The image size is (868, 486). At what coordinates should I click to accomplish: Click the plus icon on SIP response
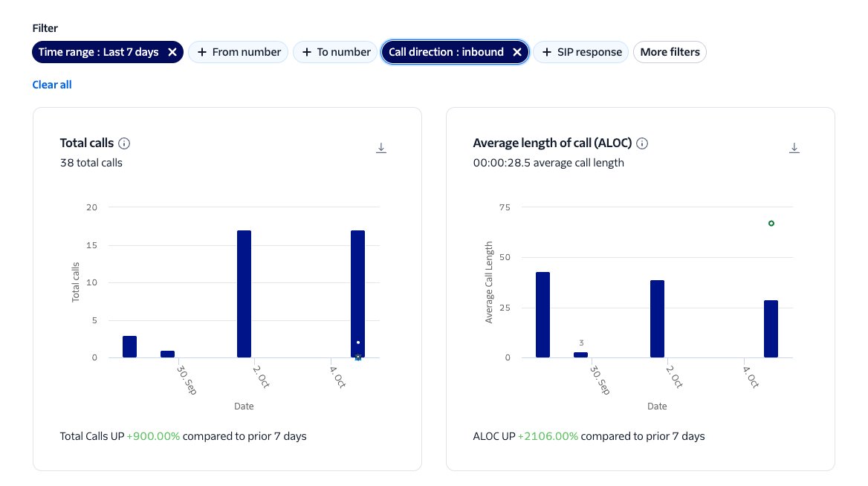click(x=547, y=52)
